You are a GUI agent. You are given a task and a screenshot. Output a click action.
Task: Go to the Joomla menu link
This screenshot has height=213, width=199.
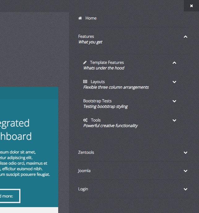pyautogui.click(x=84, y=171)
